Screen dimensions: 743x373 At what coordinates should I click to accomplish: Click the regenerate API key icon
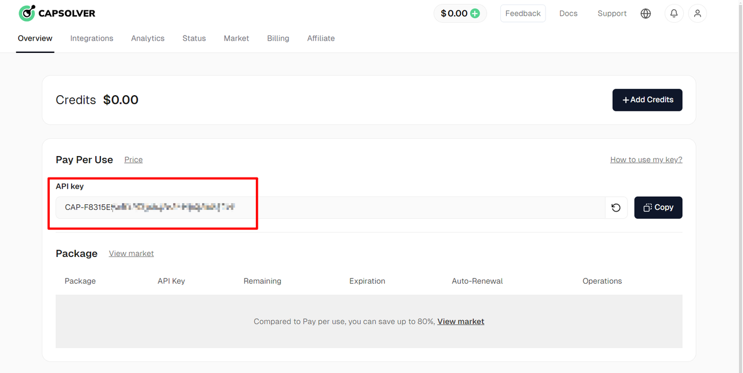click(616, 208)
